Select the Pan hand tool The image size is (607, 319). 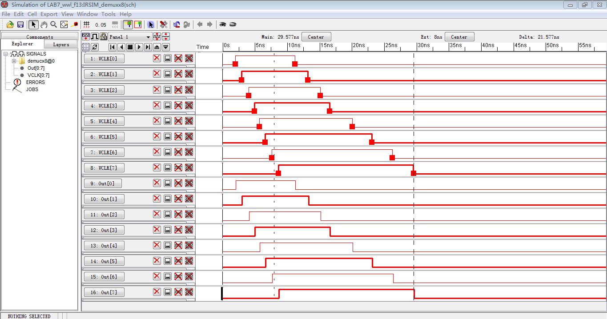pyautogui.click(x=44, y=24)
